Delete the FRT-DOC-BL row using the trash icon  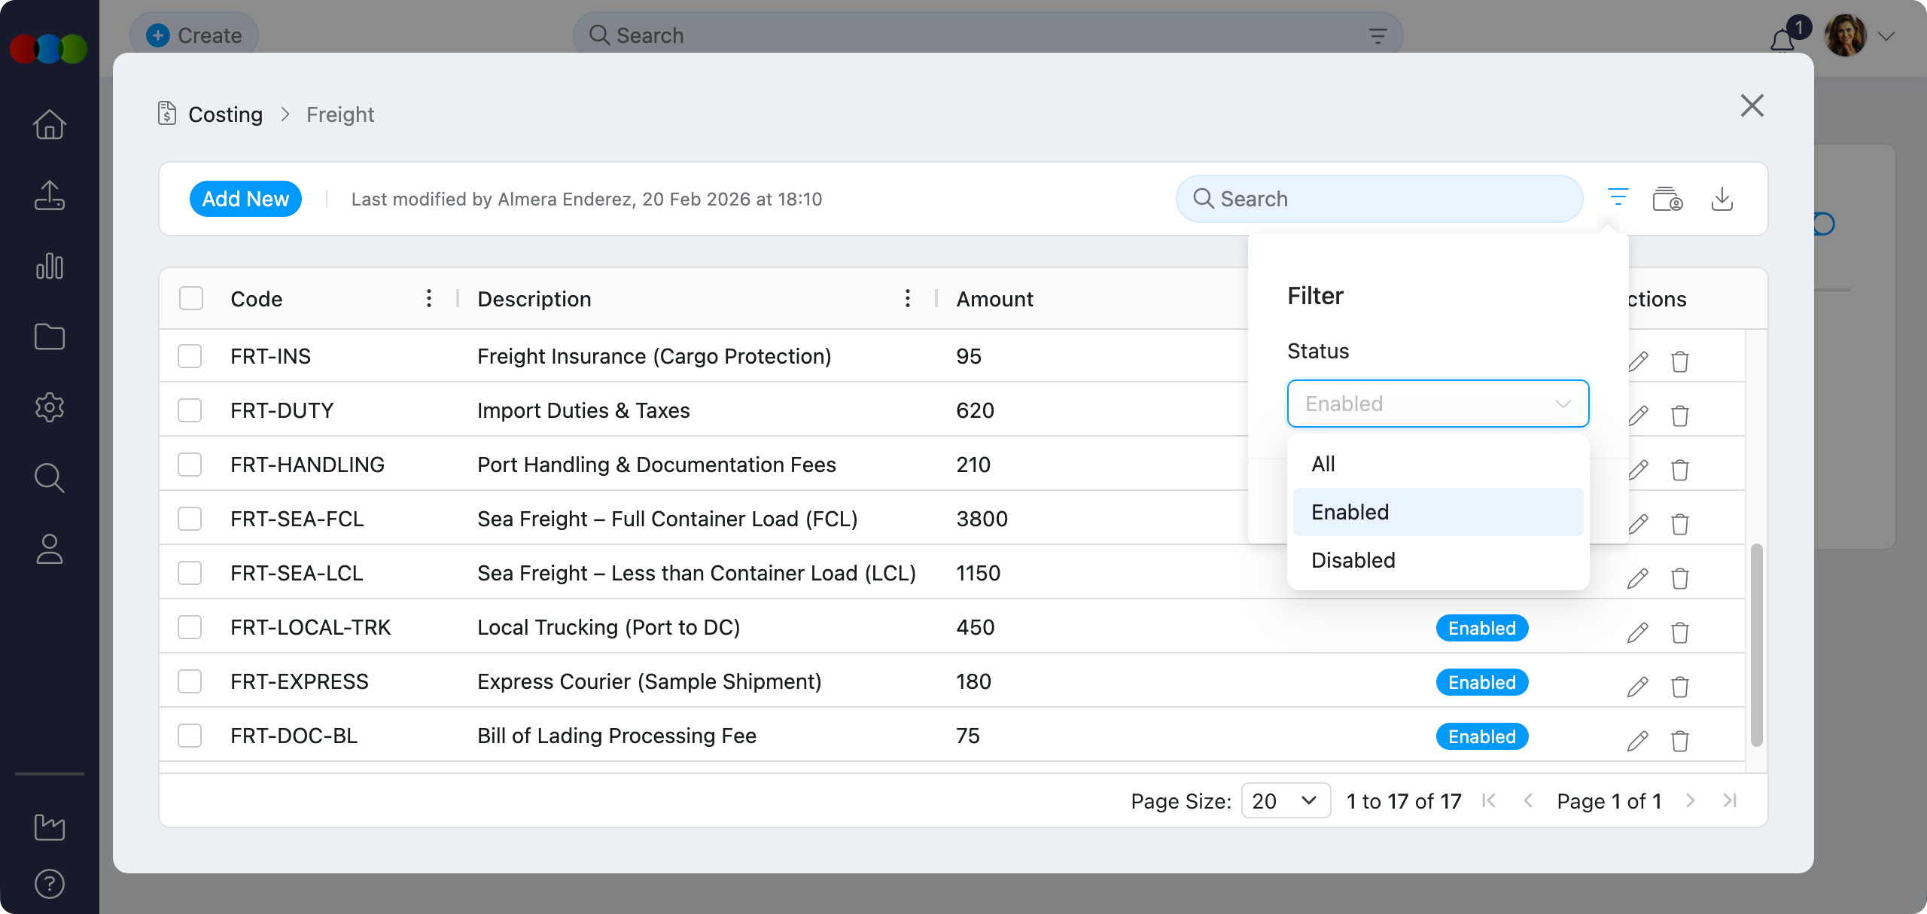(x=1679, y=740)
